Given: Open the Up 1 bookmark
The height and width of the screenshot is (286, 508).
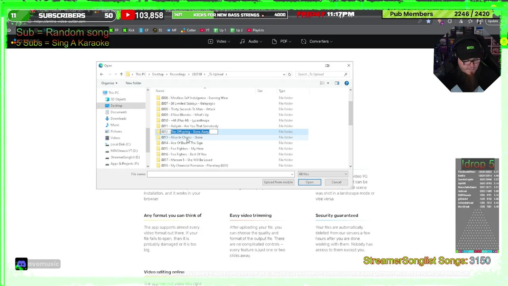Looking at the screenshot, I should pyautogui.click(x=220, y=30).
